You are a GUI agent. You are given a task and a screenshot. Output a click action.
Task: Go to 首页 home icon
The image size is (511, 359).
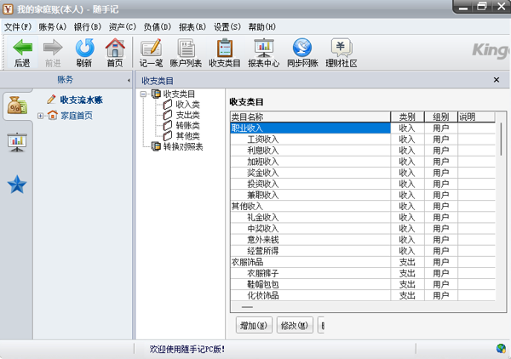pyautogui.click(x=114, y=48)
